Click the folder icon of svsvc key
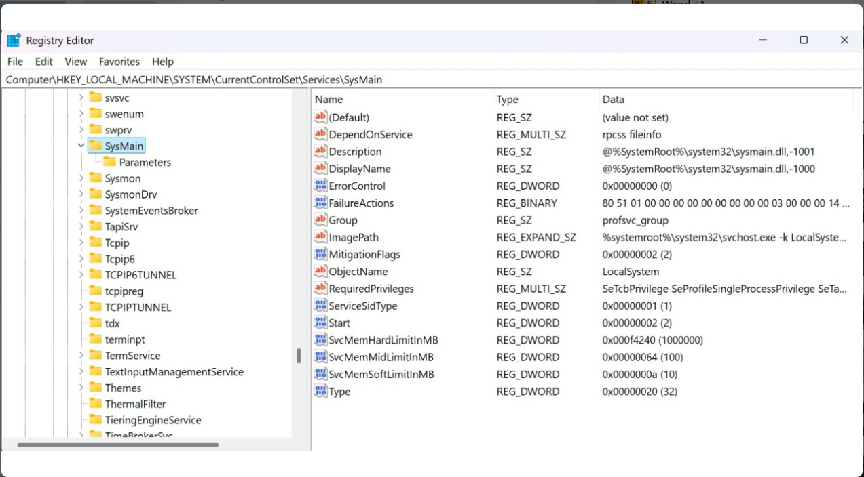The height and width of the screenshot is (477, 864). (x=95, y=98)
